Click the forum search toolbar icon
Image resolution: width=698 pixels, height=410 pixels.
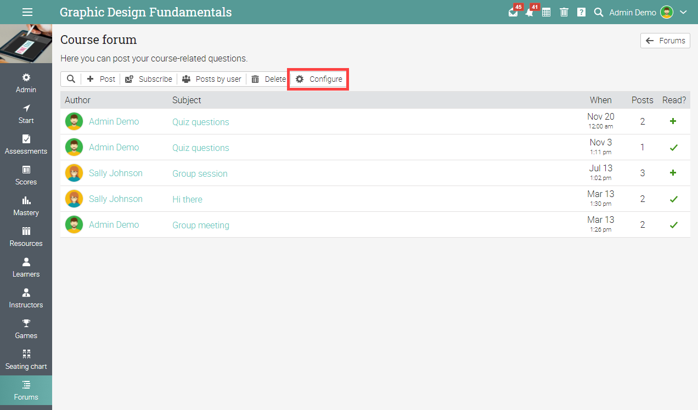click(x=71, y=79)
